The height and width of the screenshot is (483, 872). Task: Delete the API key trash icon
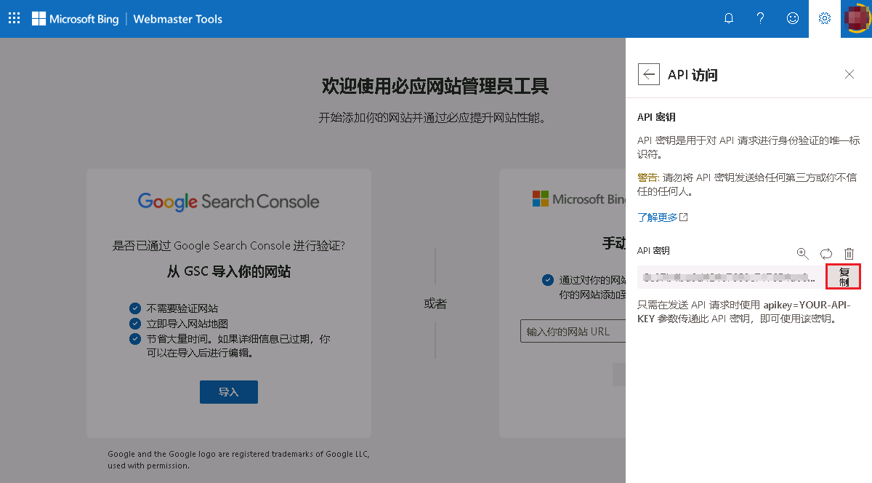coord(849,253)
